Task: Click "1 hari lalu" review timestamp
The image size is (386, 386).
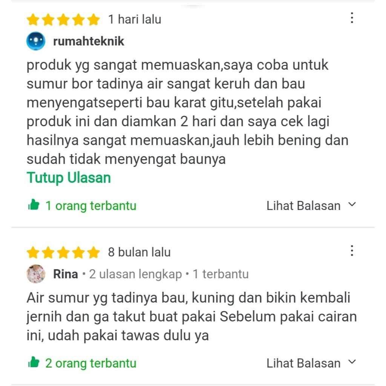Action: pos(135,20)
